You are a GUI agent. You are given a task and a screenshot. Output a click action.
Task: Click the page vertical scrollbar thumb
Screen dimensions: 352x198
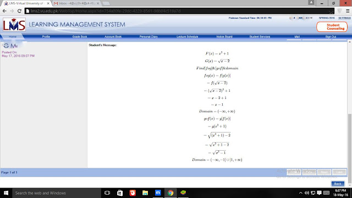(x=350, y=148)
